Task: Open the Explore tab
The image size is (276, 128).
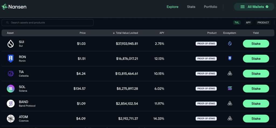Action: click(172, 7)
